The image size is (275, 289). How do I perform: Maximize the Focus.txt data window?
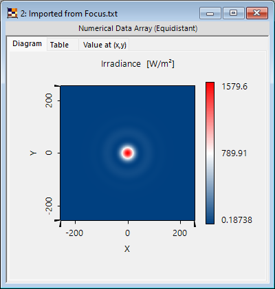pyautogui.click(x=233, y=13)
